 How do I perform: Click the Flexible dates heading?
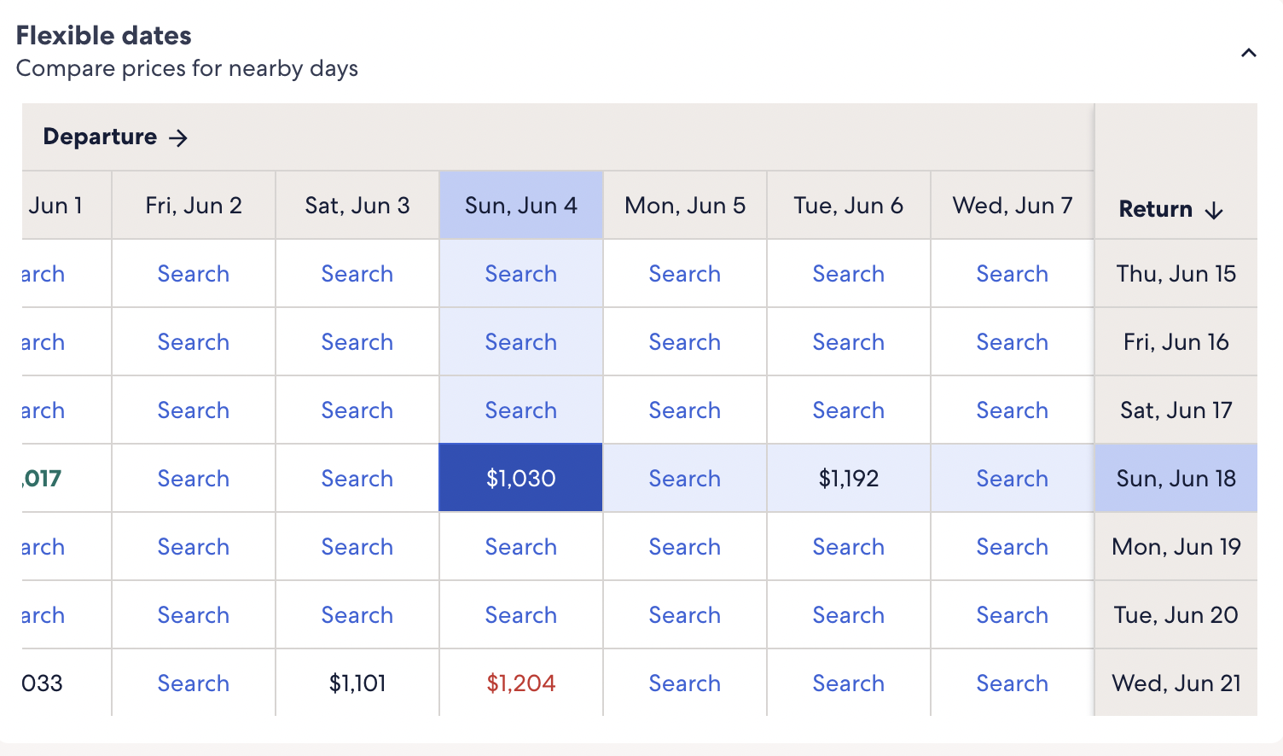tap(104, 35)
